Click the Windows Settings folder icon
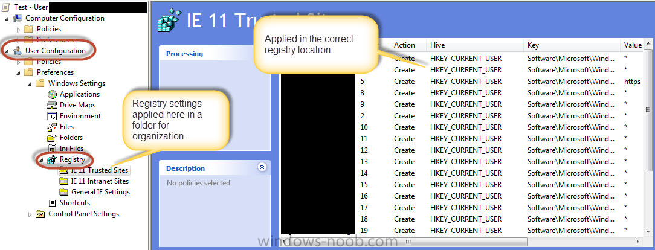This screenshot has height=250, width=655. tap(40, 83)
